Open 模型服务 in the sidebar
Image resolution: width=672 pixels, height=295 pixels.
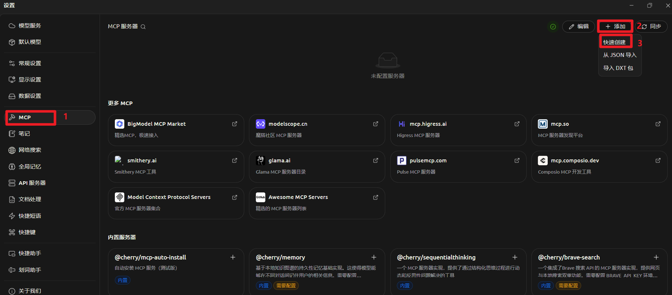tap(30, 26)
